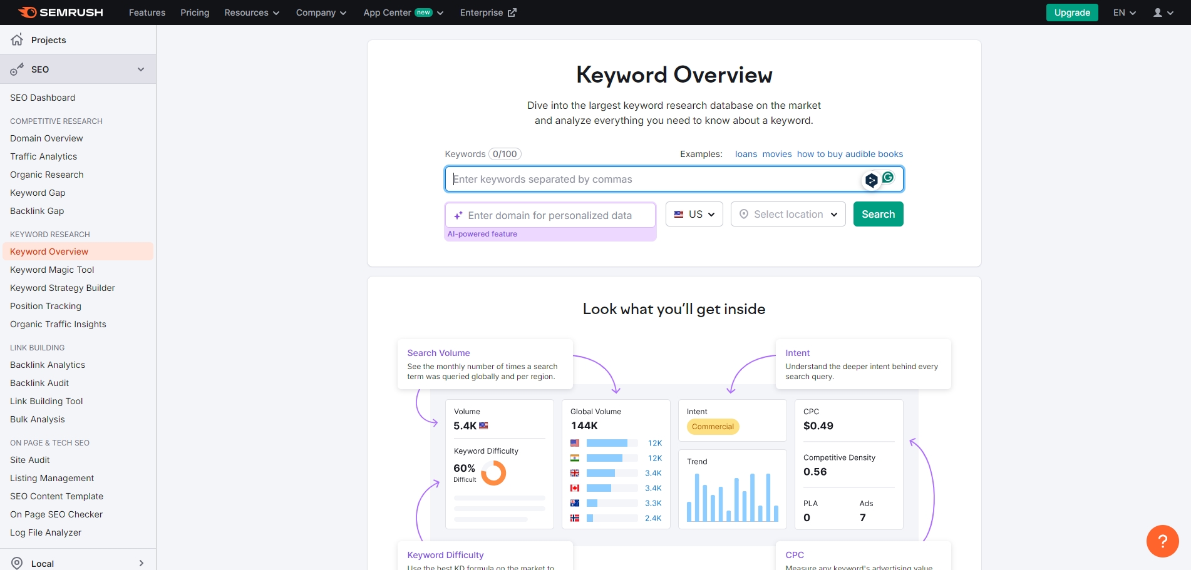1191x570 pixels.
Task: Use the 'movies' example keyword
Action: tap(777, 154)
